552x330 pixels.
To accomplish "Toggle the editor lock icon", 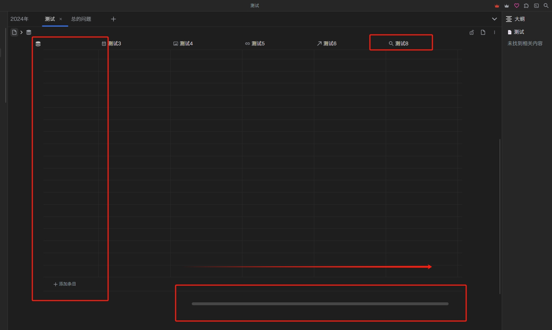I will (472, 32).
